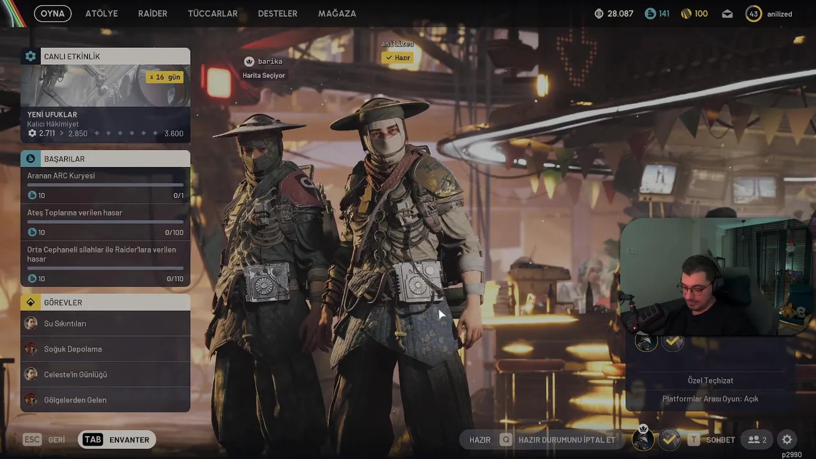Image resolution: width=816 pixels, height=459 pixels.
Task: Select Orta Cephaneli silahlar achievement
Action: point(105,264)
